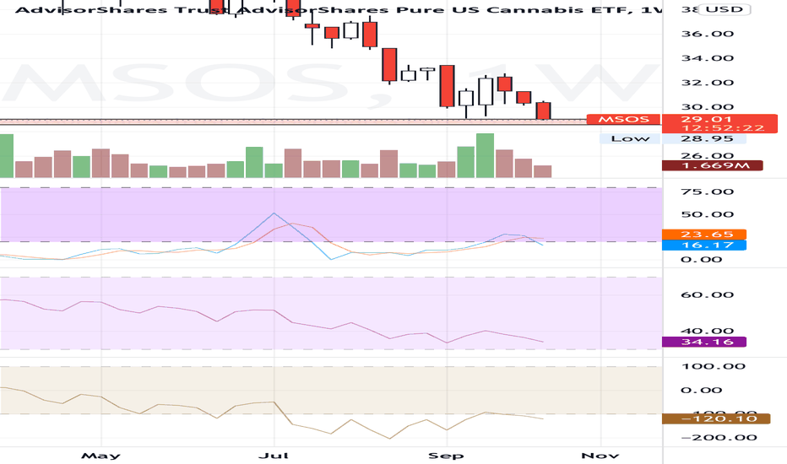Screen dimensions: 787x464
Task: Select the 23.65 orange indicator value
Action: pos(704,235)
